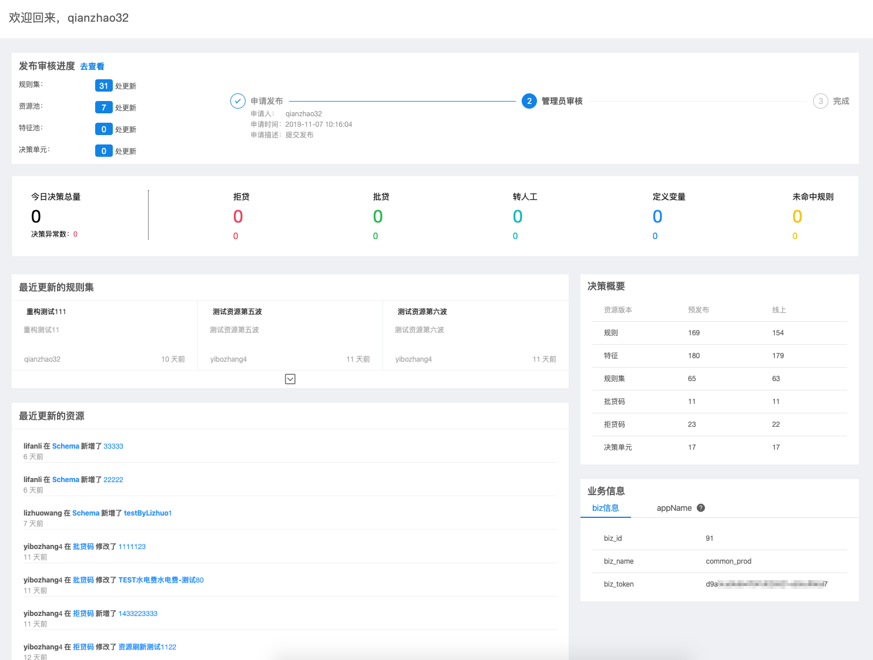Click the biz_id value 91
Screen dimensions: 873x660
point(710,538)
